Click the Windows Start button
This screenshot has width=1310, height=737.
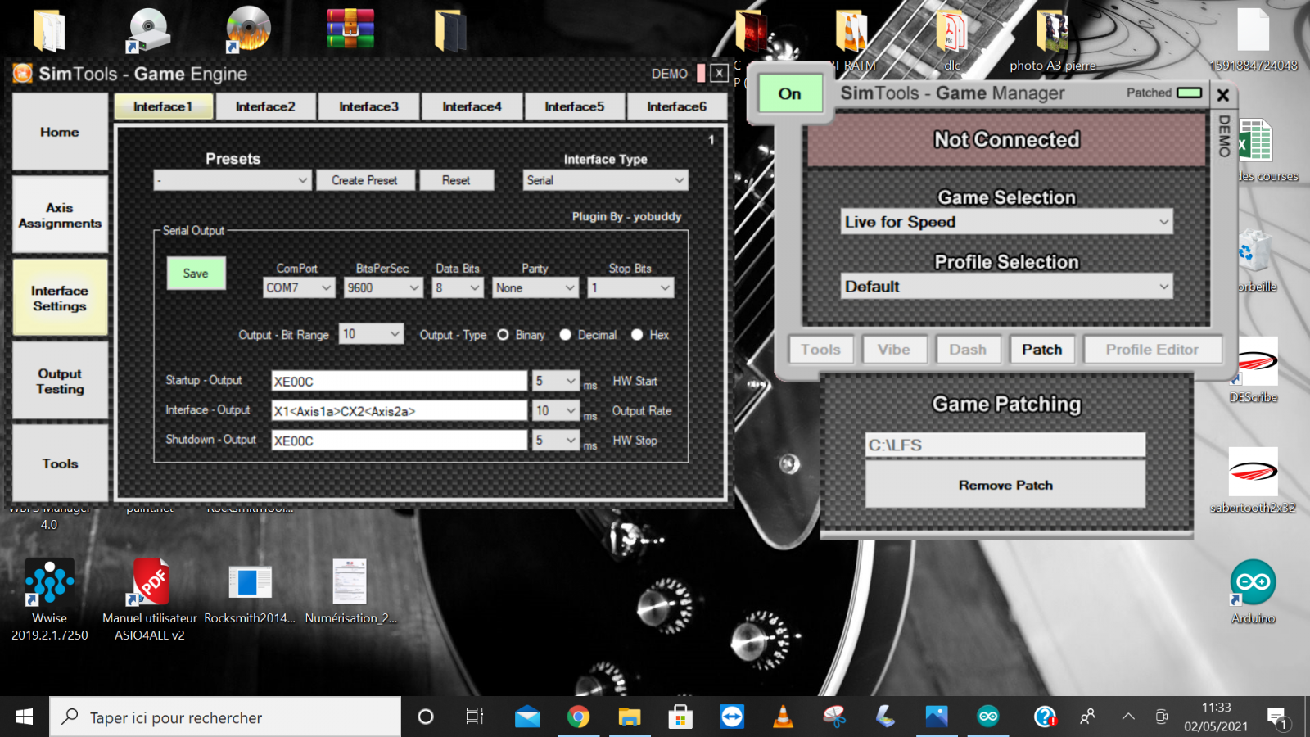coord(25,717)
